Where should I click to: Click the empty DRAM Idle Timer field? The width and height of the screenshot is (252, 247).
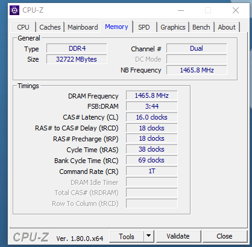pos(152,182)
